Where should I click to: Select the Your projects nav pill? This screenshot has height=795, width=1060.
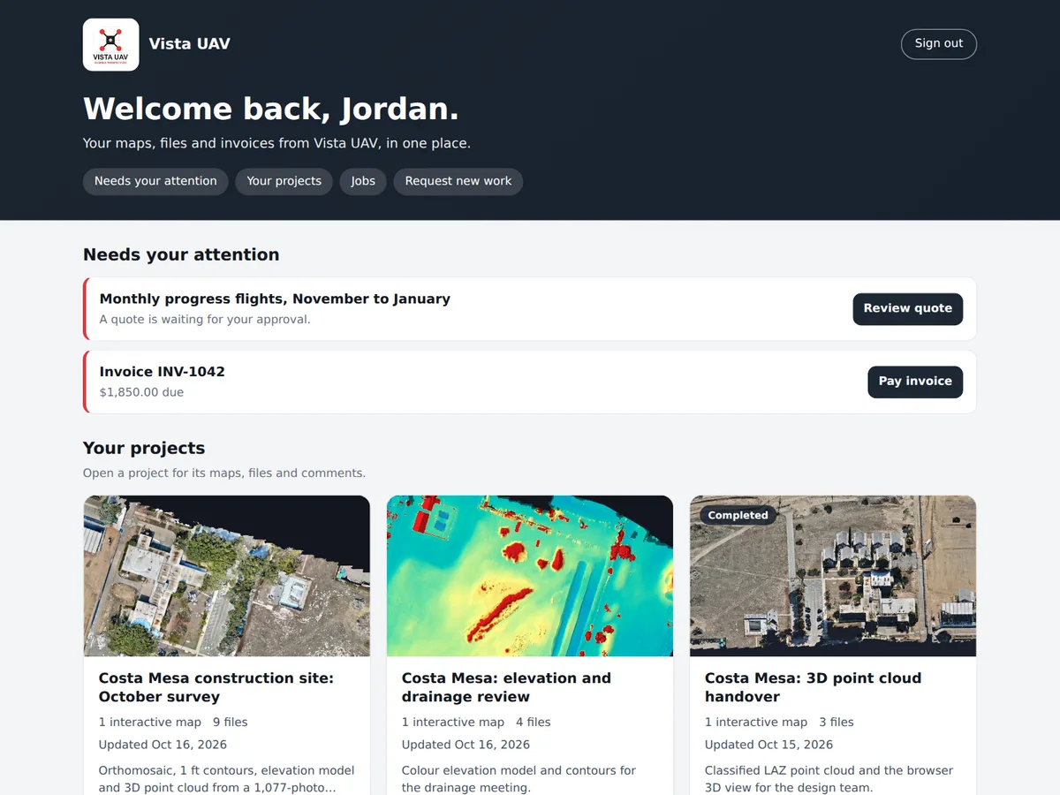point(284,181)
